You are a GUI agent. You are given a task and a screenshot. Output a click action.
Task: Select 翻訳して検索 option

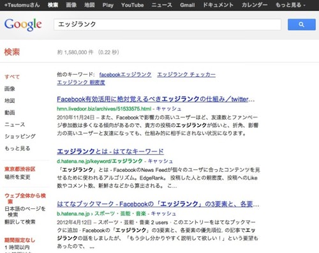coord(20,222)
